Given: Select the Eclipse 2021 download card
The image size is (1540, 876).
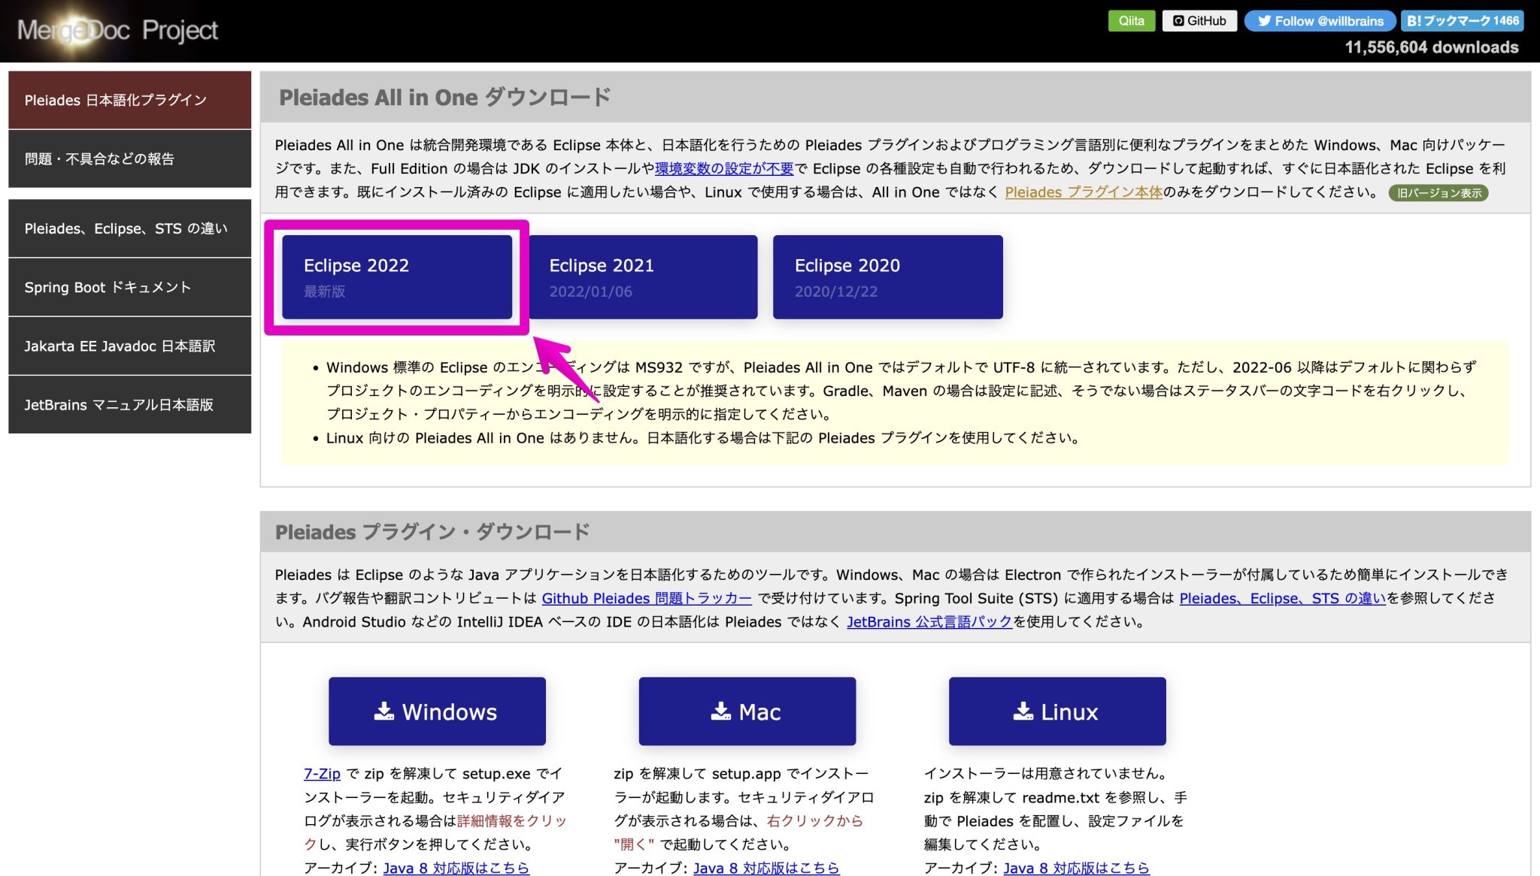Looking at the screenshot, I should point(643,276).
